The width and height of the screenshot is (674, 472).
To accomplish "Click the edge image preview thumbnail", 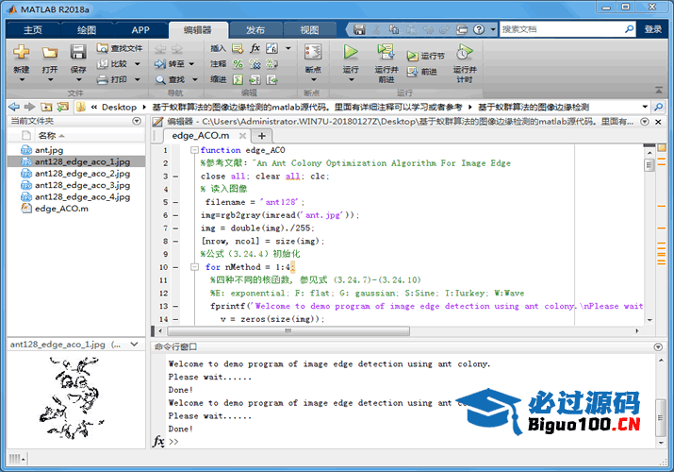I will click(x=73, y=397).
